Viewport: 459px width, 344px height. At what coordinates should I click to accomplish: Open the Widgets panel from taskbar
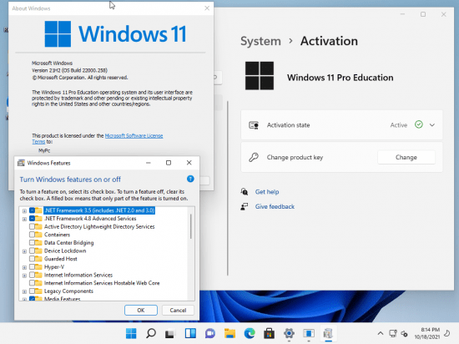[x=190, y=333]
